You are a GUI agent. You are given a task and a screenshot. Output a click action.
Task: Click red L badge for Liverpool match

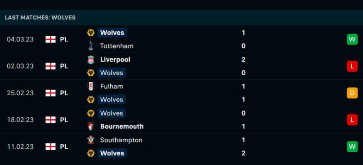[x=352, y=66]
